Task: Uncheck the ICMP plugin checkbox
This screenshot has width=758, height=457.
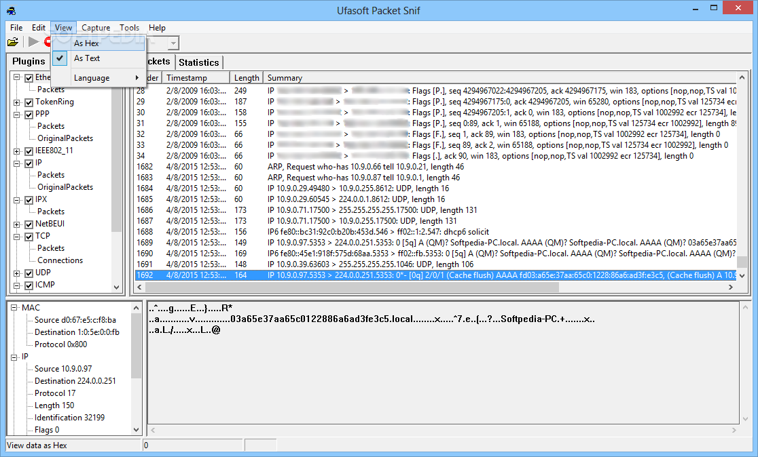Action: pos(29,285)
